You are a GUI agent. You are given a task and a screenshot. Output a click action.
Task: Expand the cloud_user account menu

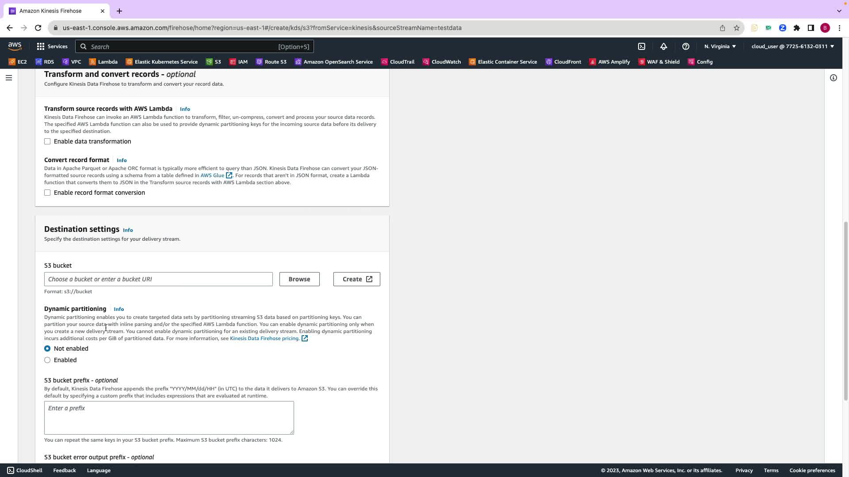tap(792, 46)
